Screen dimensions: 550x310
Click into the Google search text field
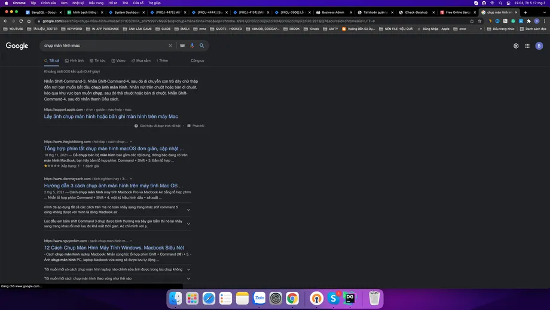pyautogui.click(x=102, y=45)
